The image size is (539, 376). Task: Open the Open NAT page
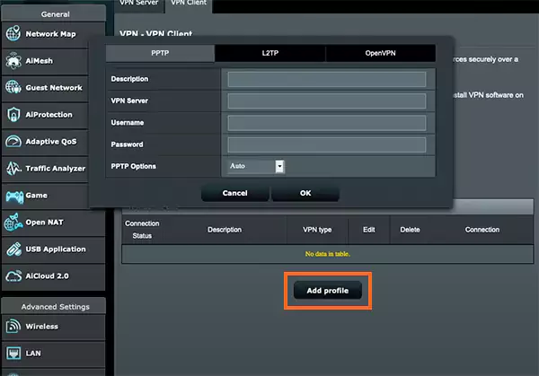tap(53, 223)
